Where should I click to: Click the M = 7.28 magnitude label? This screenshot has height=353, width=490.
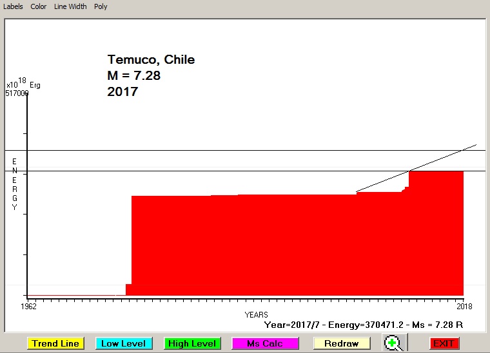click(x=133, y=76)
